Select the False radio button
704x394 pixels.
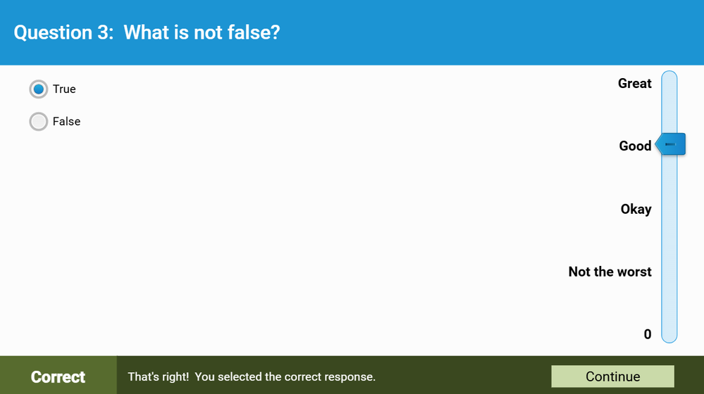pos(39,122)
